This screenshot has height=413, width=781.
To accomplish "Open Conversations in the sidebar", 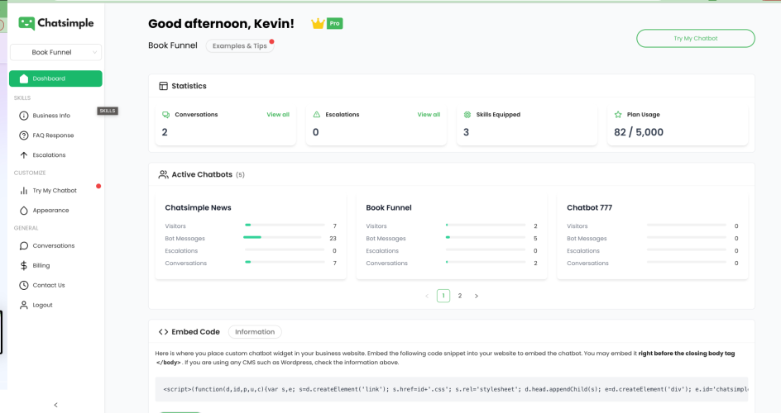I will tap(53, 245).
